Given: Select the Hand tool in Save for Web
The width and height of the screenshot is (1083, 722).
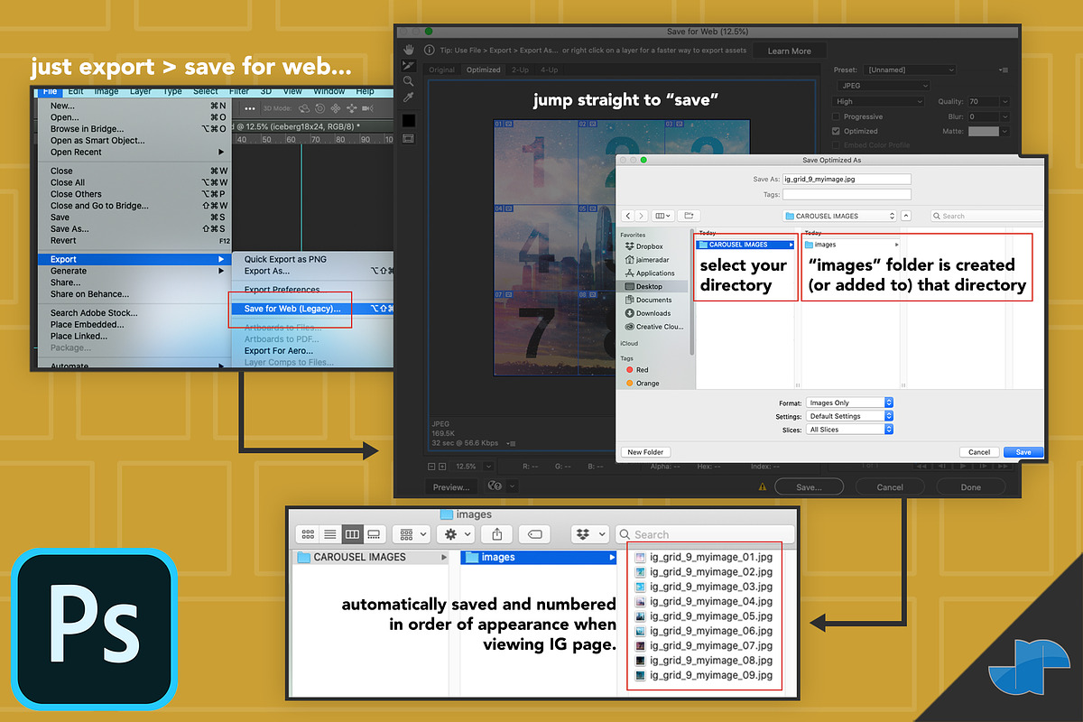Looking at the screenshot, I should coord(409,50).
